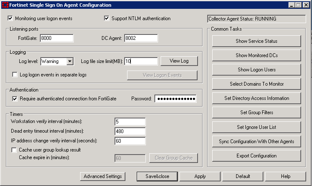Click the View Logon Events button
Viewport: 312px width, 186px height.
tap(162, 75)
